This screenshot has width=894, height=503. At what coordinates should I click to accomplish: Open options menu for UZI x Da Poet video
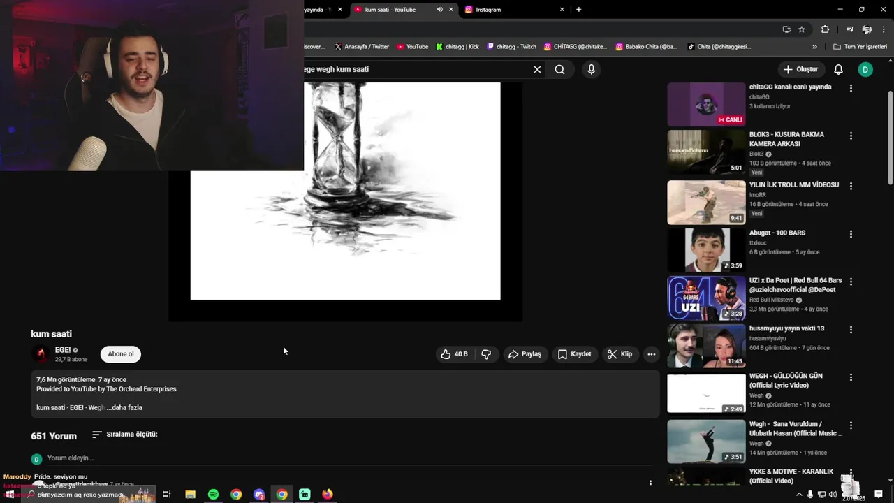click(851, 282)
